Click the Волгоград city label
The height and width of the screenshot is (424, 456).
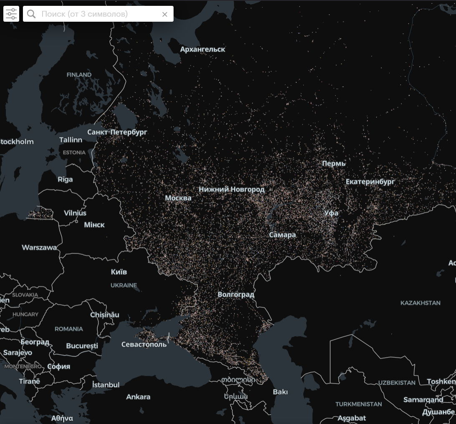click(x=236, y=295)
